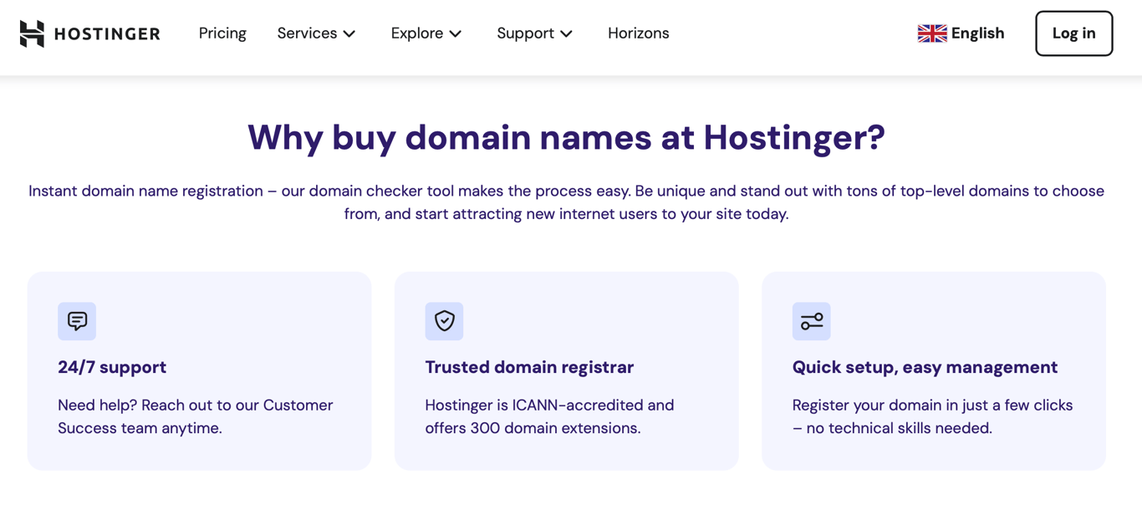Open the Horizons page from the navigation
This screenshot has width=1142, height=526.
click(638, 33)
